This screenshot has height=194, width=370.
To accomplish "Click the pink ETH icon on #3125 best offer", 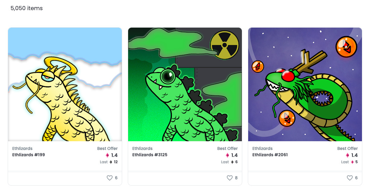I will pyautogui.click(x=228, y=155).
